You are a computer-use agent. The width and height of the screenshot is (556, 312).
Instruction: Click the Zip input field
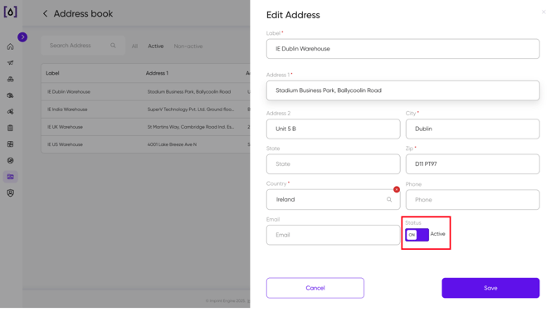[473, 164]
